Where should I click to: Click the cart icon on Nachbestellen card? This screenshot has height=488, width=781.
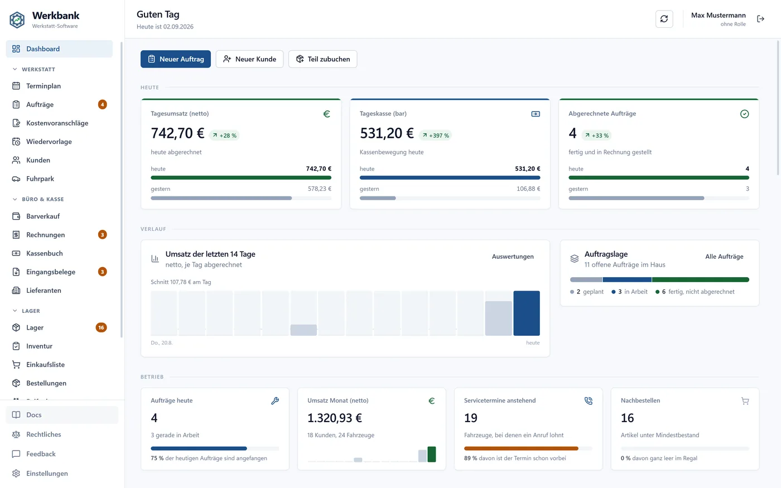coord(745,401)
